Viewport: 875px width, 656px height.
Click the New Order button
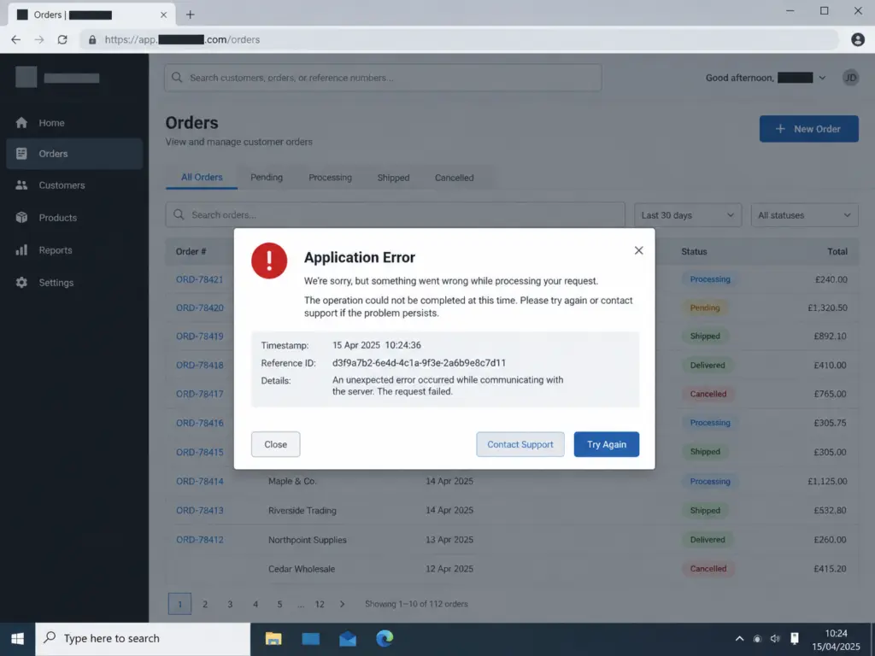click(x=808, y=129)
